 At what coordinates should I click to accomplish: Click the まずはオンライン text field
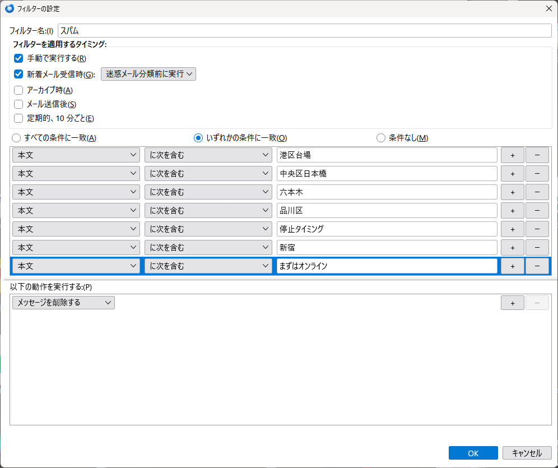[x=387, y=266]
